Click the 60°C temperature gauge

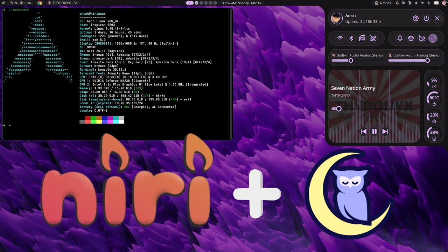coord(434,99)
